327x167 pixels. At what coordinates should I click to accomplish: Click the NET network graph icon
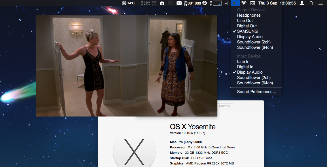point(215,3)
